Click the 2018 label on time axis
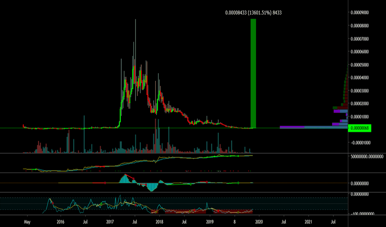The image size is (386, 227). pos(159,222)
